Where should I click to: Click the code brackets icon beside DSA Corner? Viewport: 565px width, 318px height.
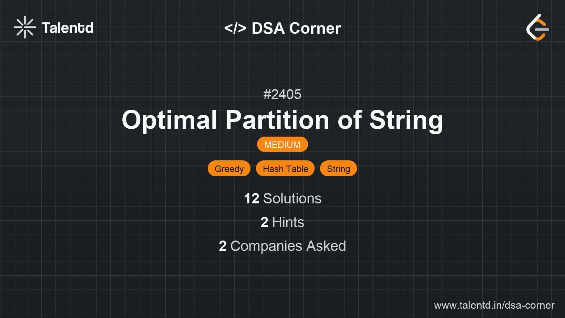235,28
